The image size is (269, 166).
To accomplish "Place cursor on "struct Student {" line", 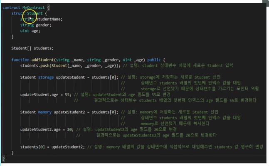I will [29, 13].
